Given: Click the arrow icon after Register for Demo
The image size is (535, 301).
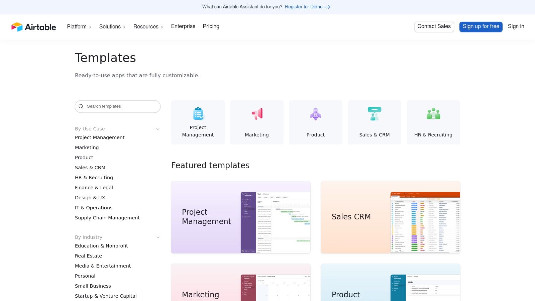Looking at the screenshot, I should coord(327,7).
